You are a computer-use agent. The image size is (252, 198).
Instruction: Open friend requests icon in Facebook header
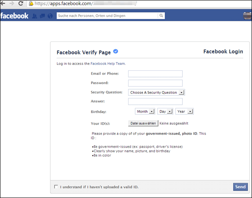click(x=34, y=16)
